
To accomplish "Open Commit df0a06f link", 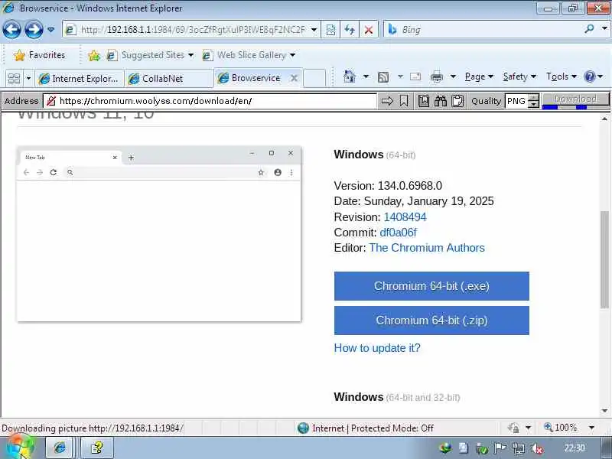I will coord(398,233).
